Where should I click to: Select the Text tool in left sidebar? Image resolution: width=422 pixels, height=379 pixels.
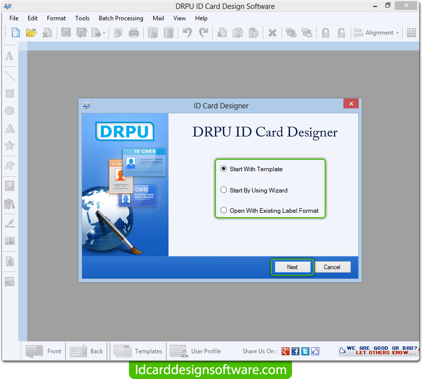pos(9,56)
